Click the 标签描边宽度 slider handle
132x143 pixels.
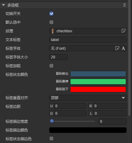click(52, 121)
